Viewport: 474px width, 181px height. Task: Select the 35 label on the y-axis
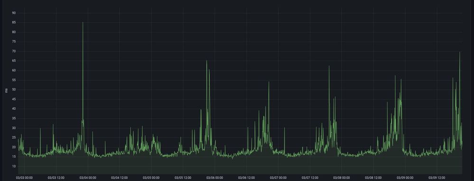(14, 118)
